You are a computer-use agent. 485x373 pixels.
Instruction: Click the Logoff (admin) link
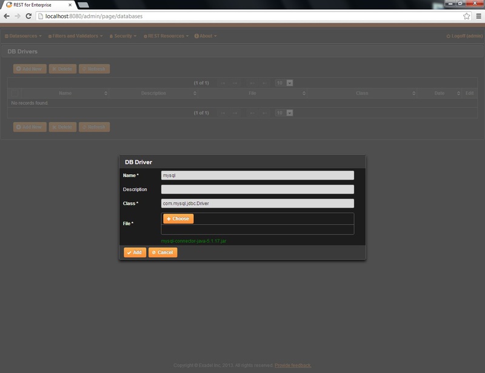coord(464,36)
